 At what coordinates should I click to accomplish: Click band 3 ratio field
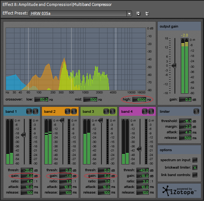tap(104, 181)
